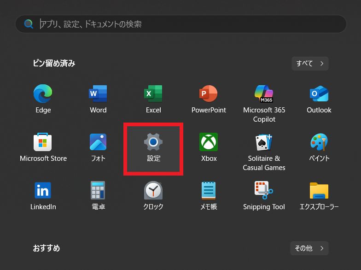Click the search box for apps and settings

click(x=184, y=24)
